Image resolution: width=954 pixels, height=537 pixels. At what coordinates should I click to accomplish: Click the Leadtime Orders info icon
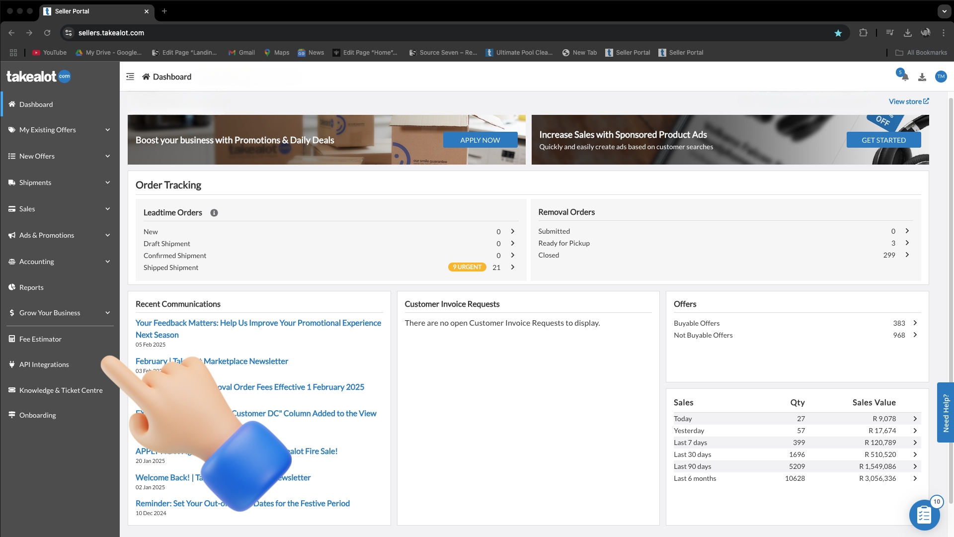214,212
